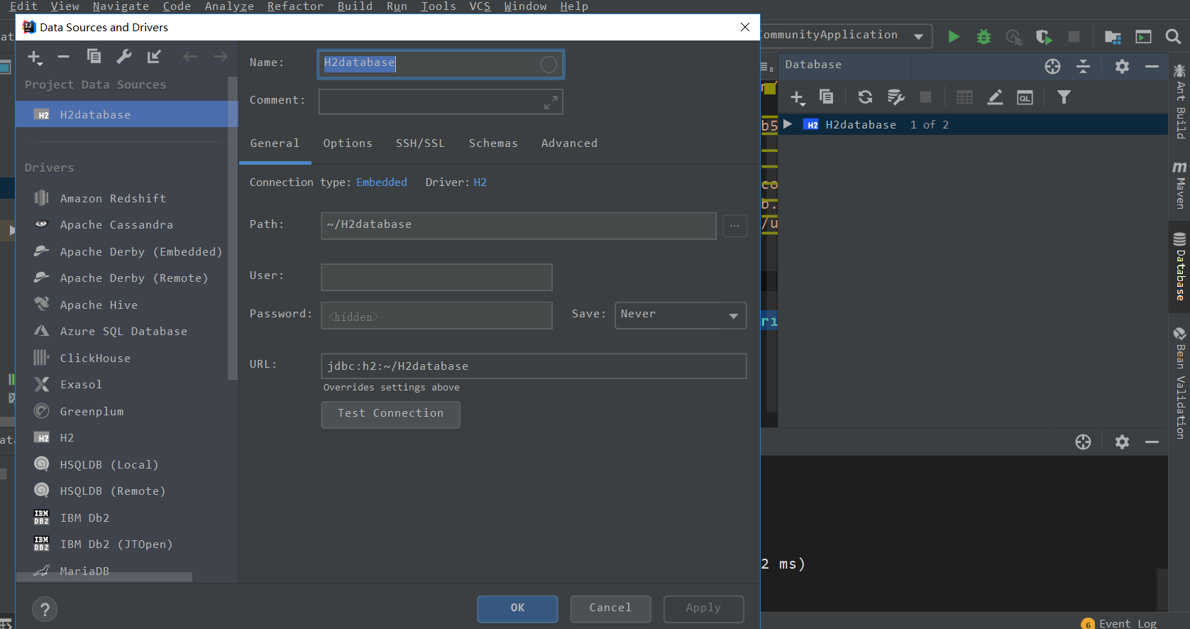Expand the H2database tree node

(788, 124)
